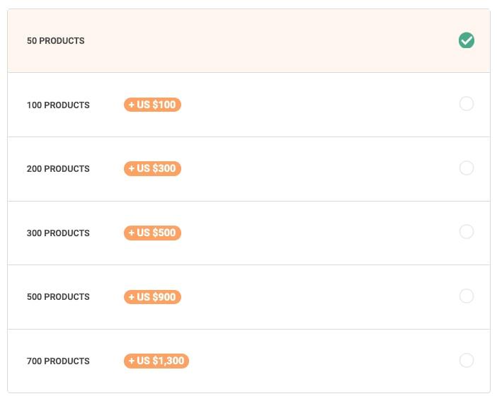Click the + US $100 price badge
Screen dimensions: 497x401
pyautogui.click(x=152, y=105)
